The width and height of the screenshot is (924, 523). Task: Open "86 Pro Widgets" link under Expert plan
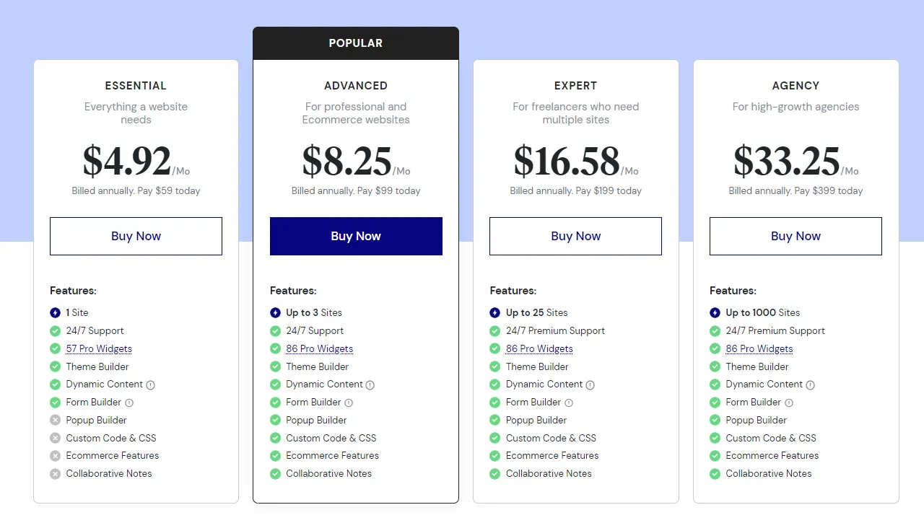coord(539,348)
